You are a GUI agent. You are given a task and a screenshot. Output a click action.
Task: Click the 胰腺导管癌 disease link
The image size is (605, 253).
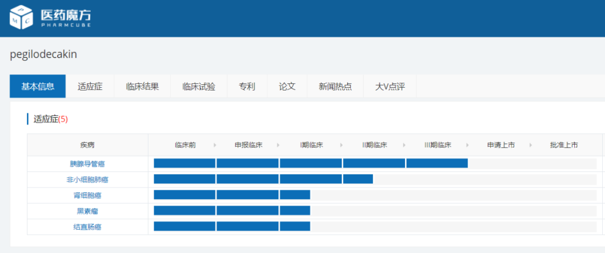point(87,164)
